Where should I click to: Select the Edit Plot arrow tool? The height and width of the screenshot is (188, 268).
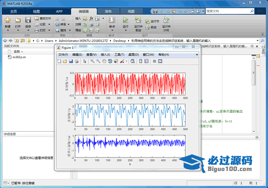click(85, 61)
